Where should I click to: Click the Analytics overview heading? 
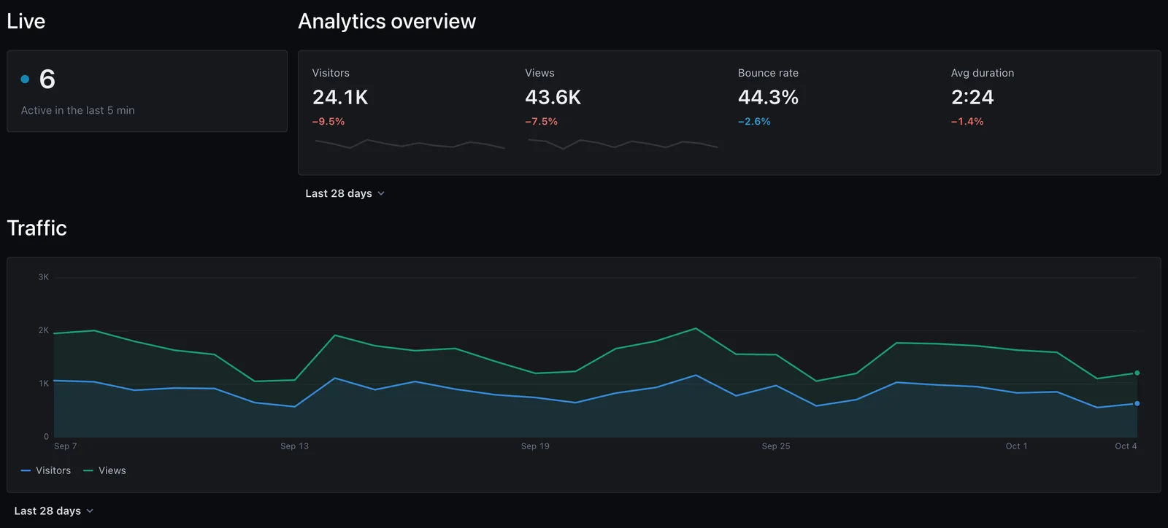(387, 21)
